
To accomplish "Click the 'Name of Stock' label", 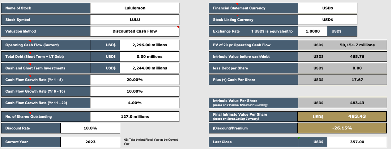I will coord(46,8).
